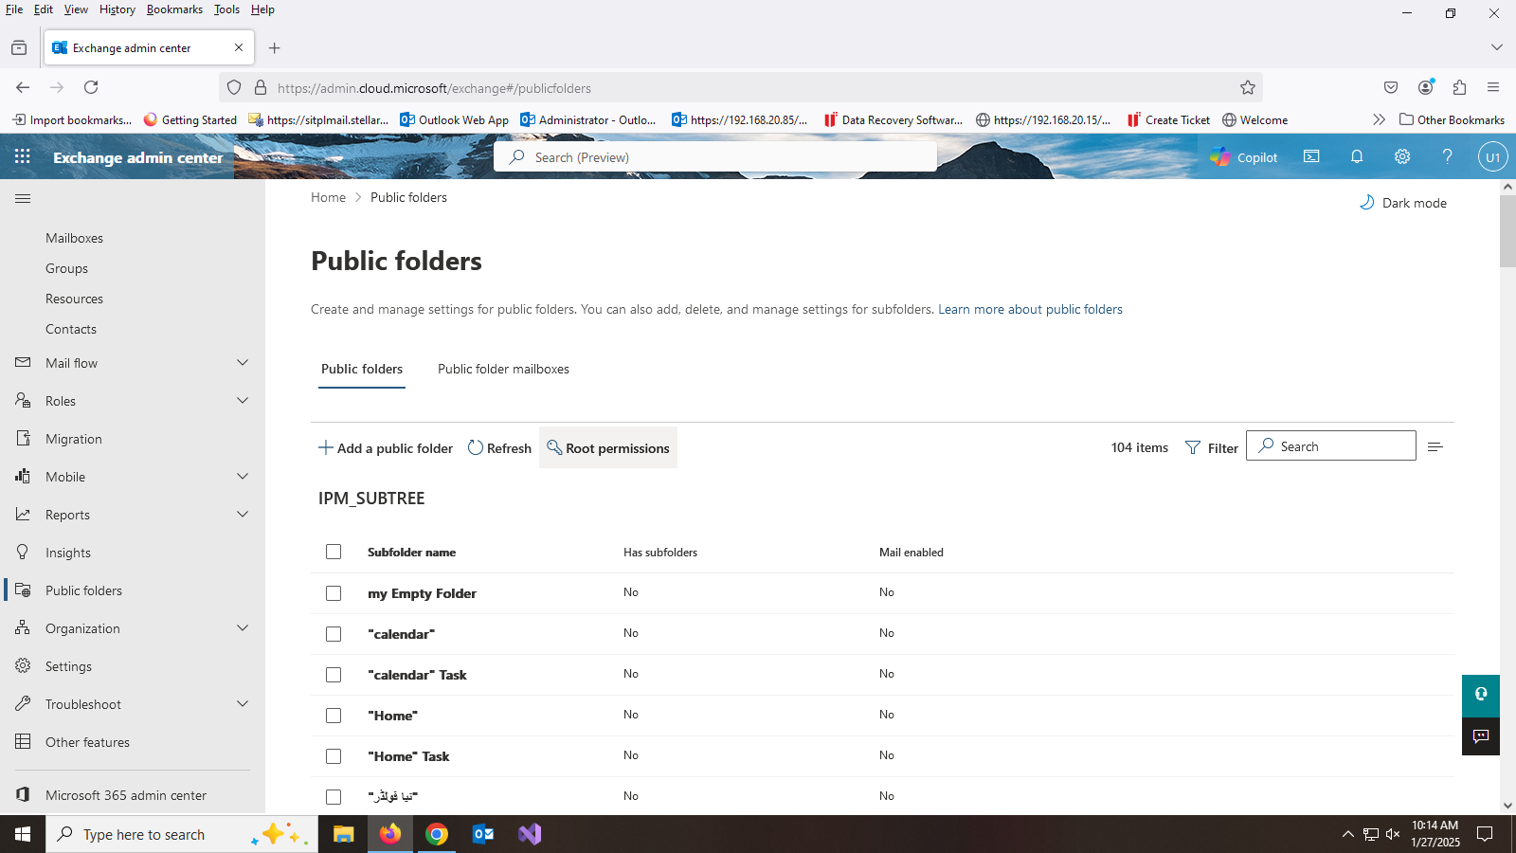The image size is (1516, 853).
Task: Switch to Public folder mailboxes tab
Action: tap(503, 370)
